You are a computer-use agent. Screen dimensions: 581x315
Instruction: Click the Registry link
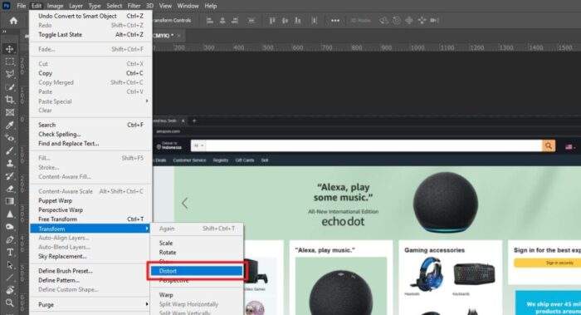coord(221,160)
